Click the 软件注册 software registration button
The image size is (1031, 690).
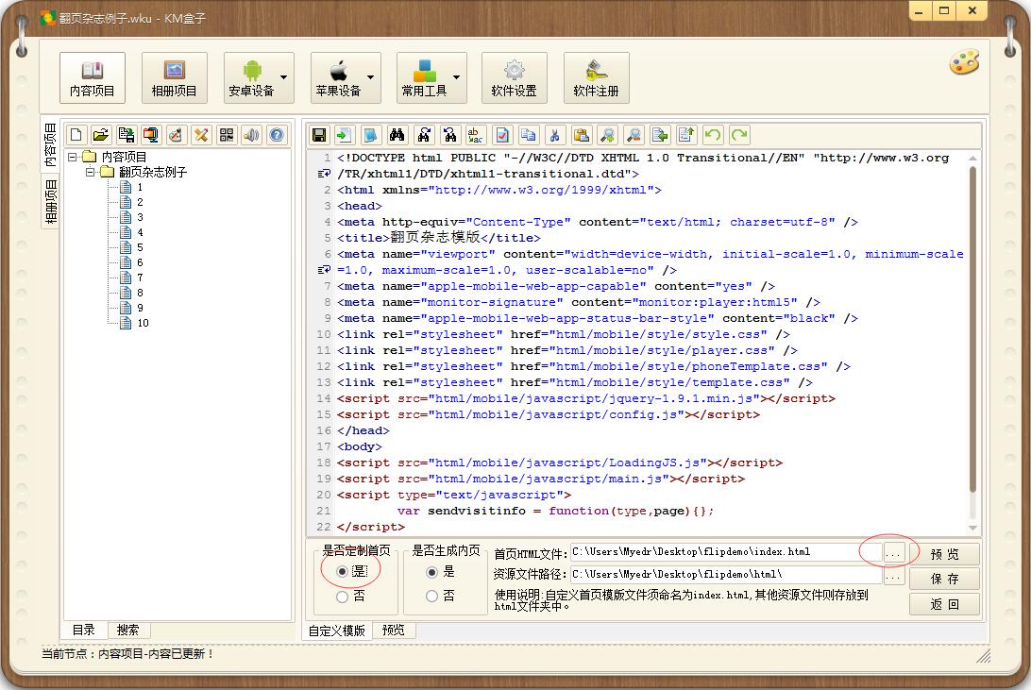[x=597, y=77]
